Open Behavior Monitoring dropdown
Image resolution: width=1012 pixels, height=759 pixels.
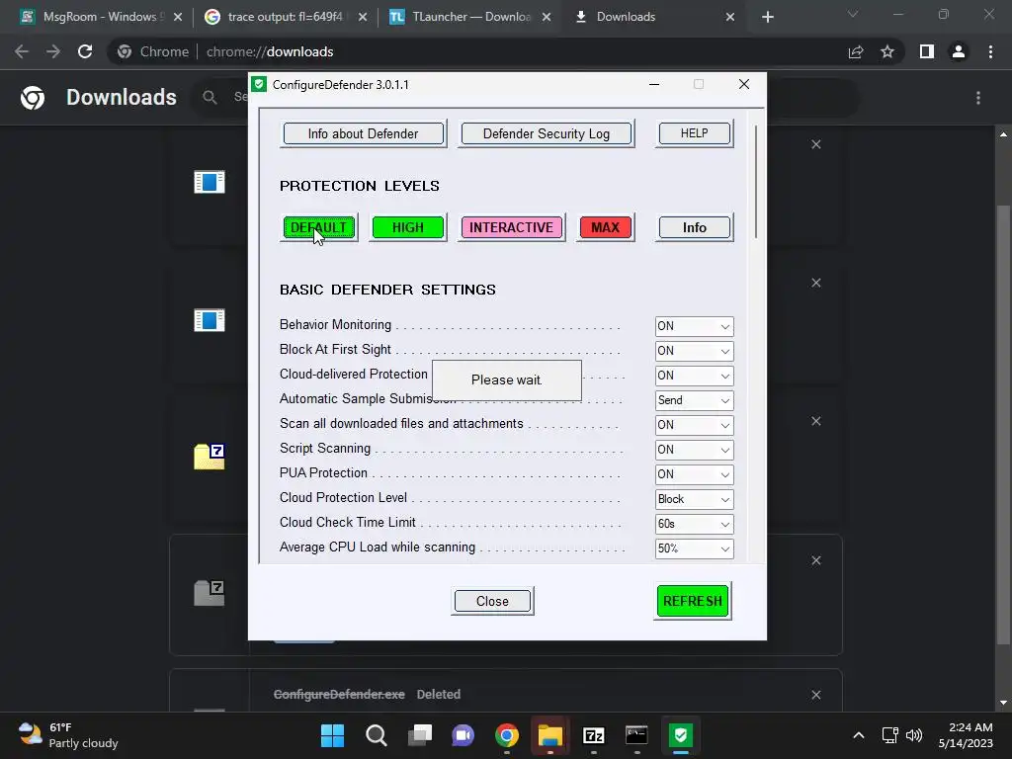(x=694, y=326)
